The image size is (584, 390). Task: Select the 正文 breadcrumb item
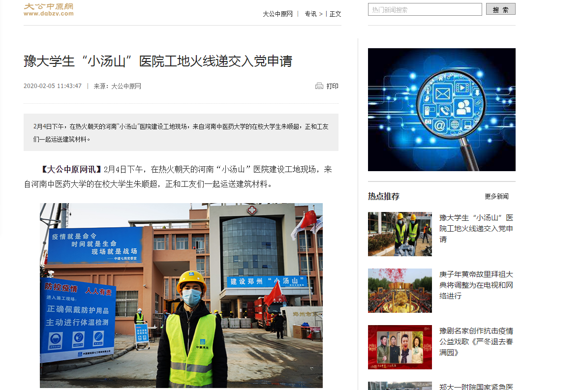336,14
